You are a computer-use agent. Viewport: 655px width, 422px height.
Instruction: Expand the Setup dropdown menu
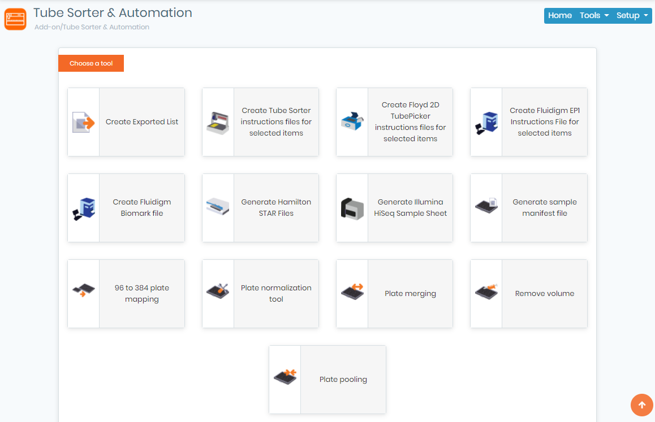pos(632,15)
